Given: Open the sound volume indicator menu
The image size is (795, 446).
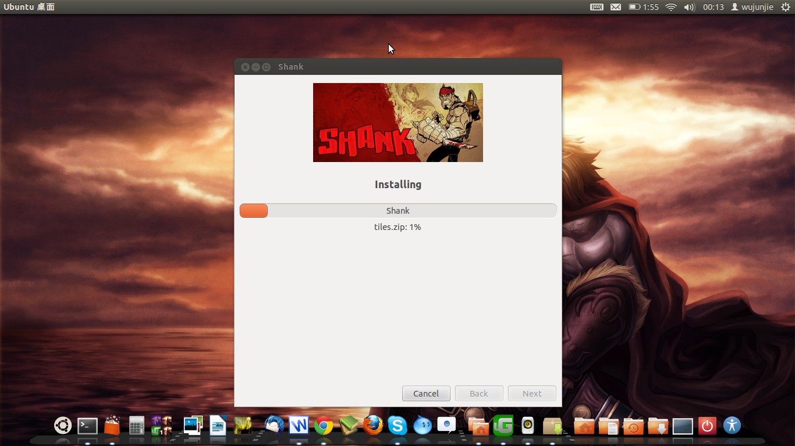Looking at the screenshot, I should (x=690, y=7).
